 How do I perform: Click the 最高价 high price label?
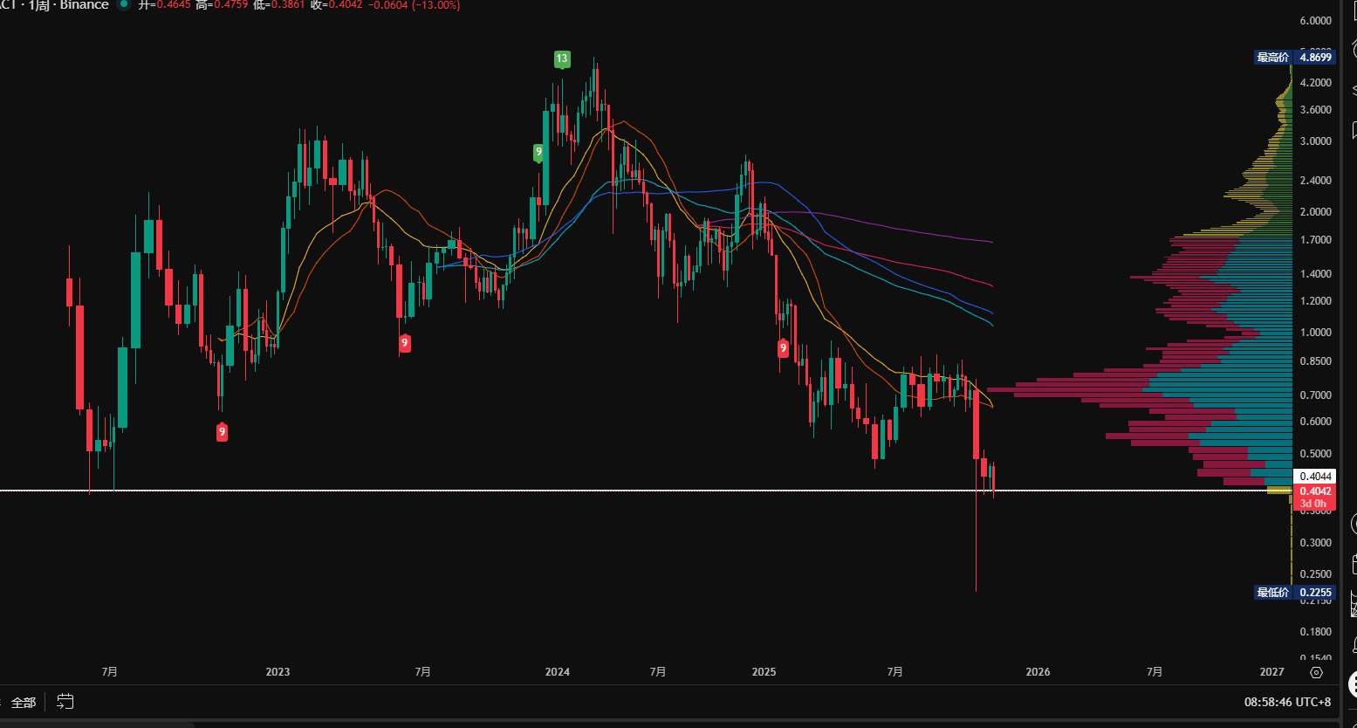pos(1272,58)
